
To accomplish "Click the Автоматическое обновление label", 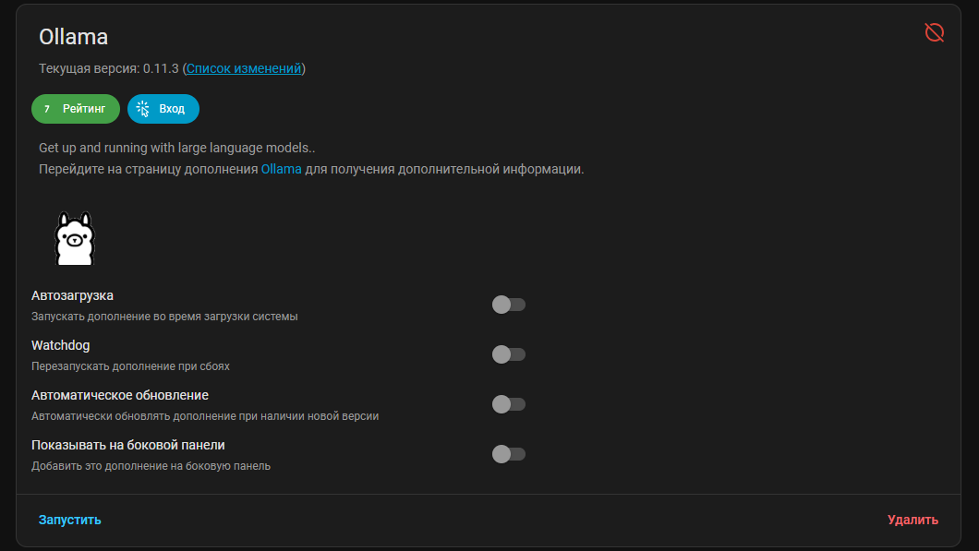I will click(120, 396).
